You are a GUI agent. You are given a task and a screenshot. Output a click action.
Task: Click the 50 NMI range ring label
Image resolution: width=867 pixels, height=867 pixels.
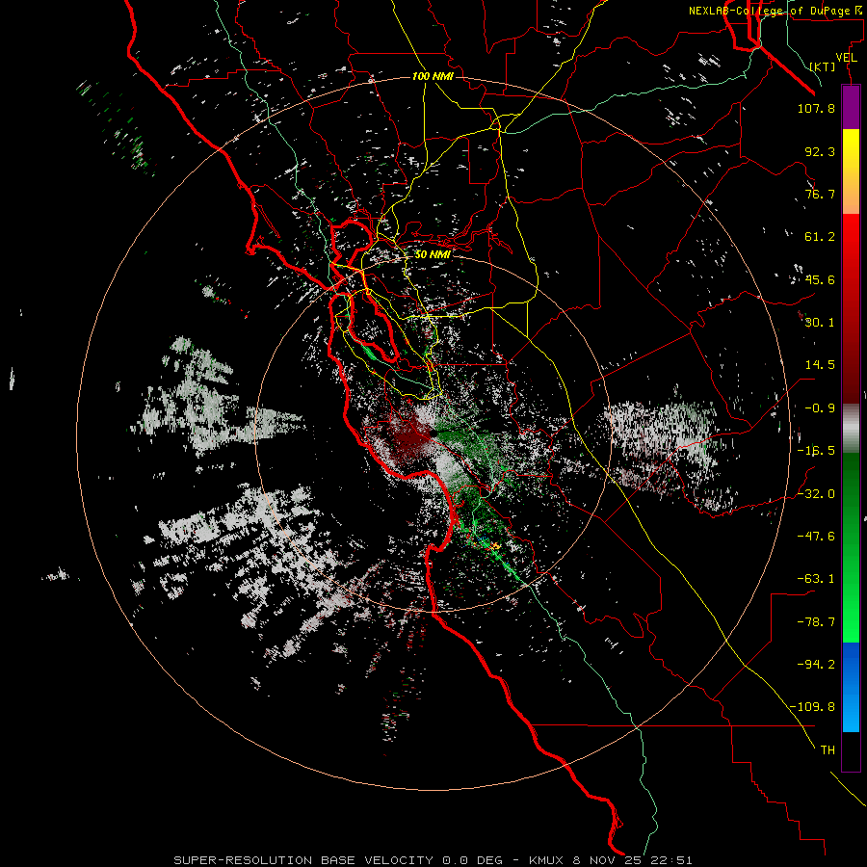[433, 254]
